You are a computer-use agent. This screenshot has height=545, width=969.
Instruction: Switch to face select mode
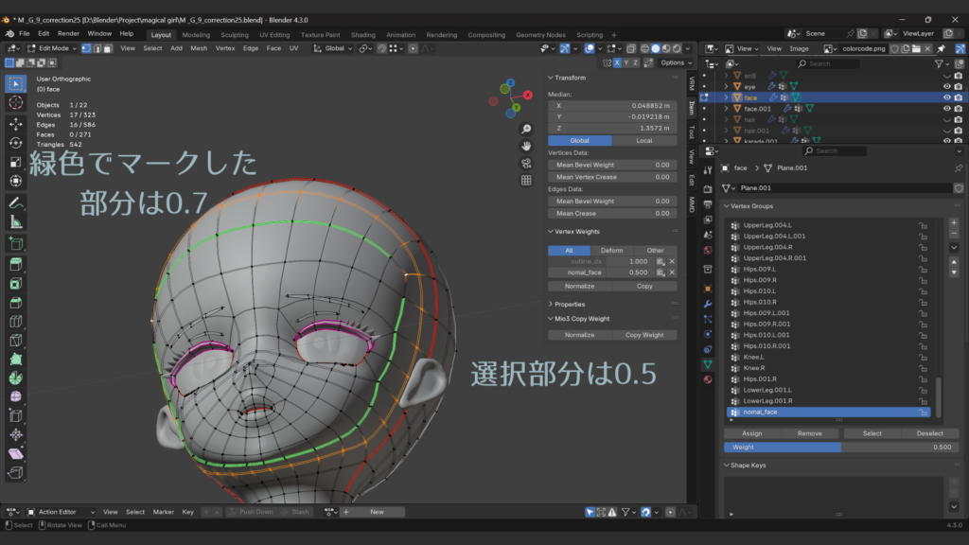pos(109,48)
